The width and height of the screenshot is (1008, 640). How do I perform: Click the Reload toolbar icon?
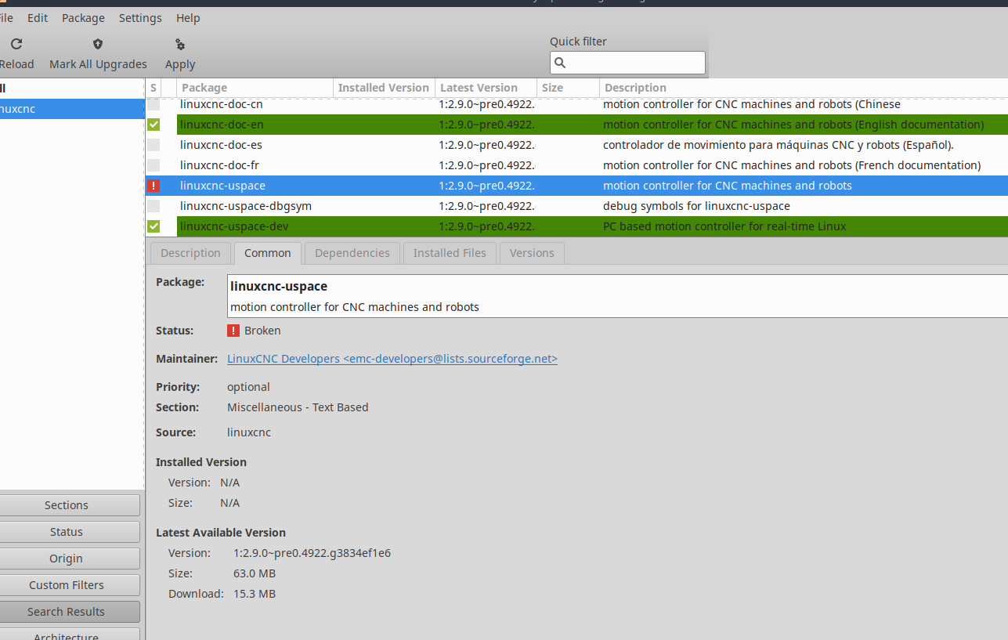click(16, 44)
